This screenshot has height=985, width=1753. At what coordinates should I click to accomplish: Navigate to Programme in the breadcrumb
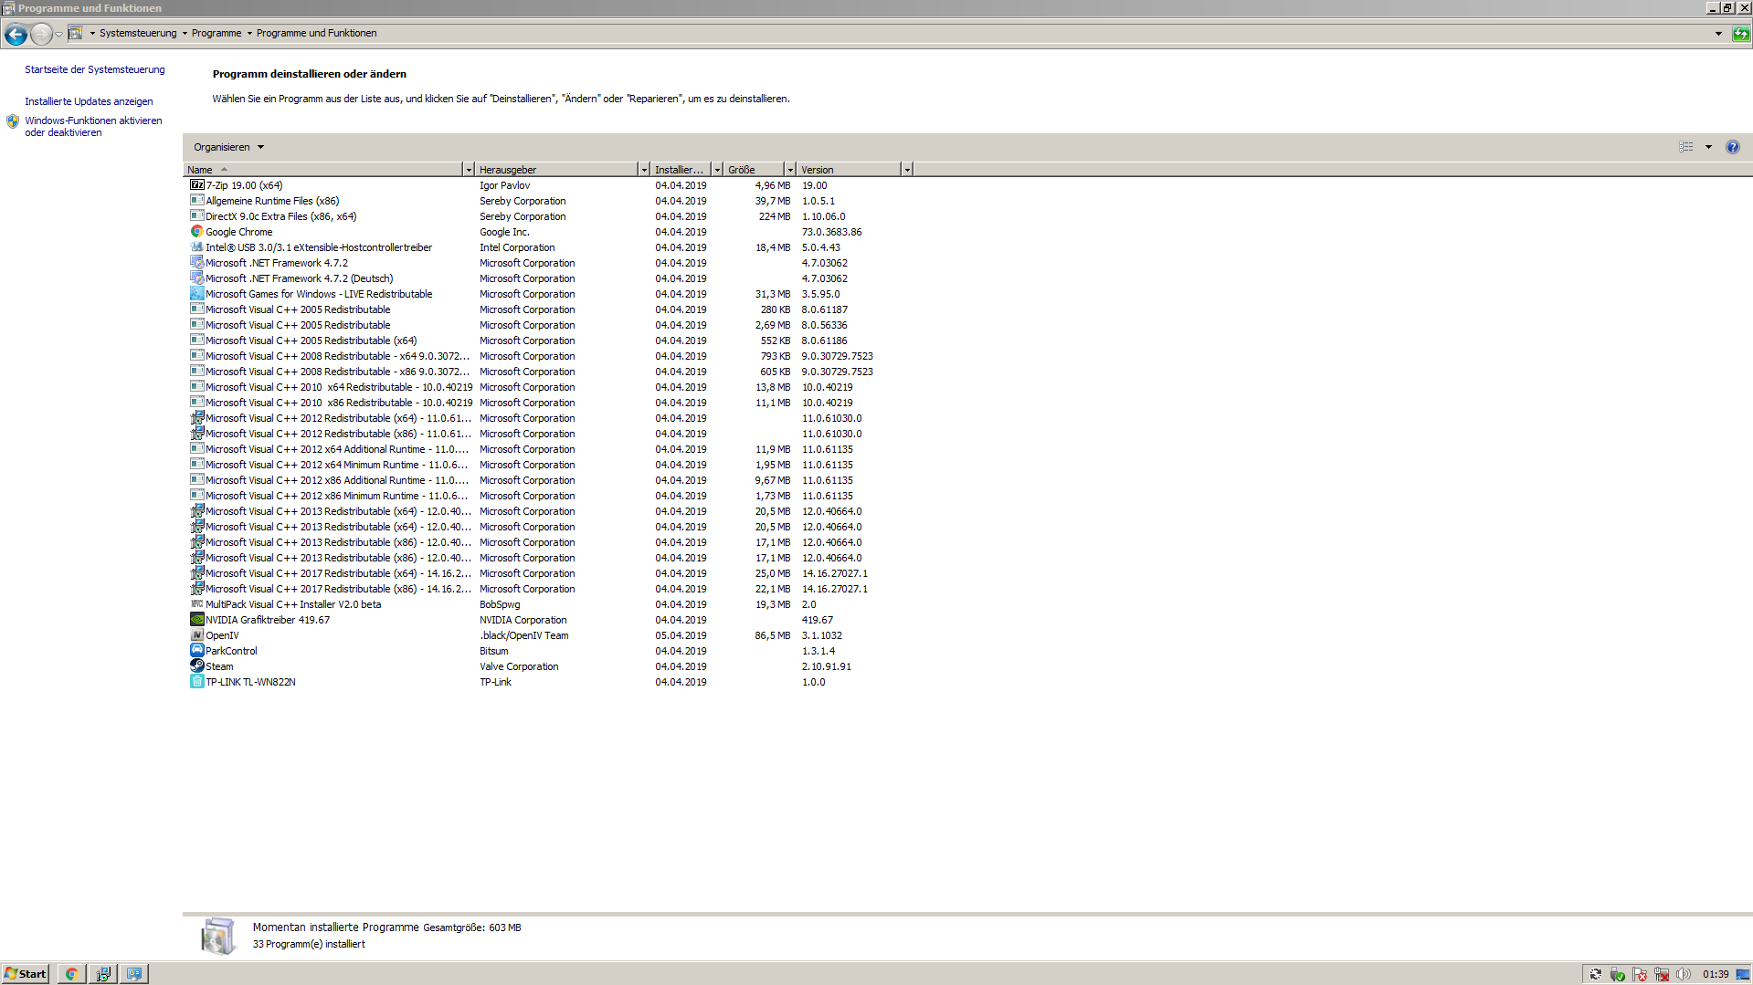click(216, 33)
